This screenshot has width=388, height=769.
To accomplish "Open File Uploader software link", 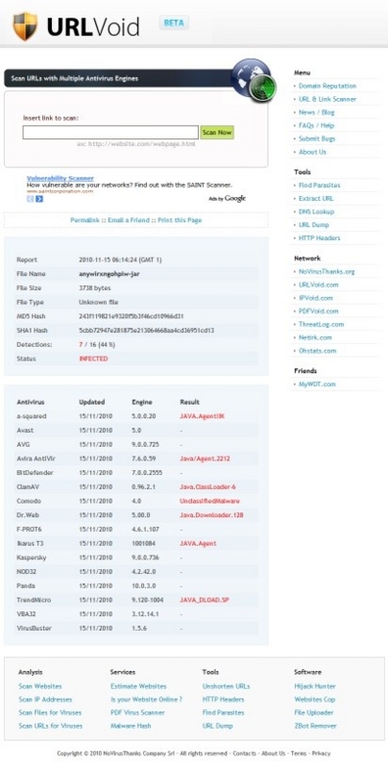I will (313, 713).
